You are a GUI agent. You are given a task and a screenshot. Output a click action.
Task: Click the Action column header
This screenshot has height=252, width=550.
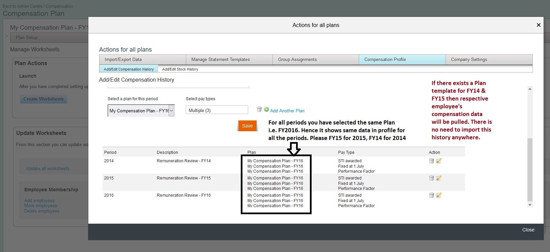click(434, 152)
